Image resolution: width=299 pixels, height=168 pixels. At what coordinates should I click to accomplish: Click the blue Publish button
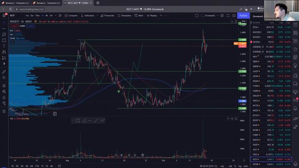pos(243,15)
